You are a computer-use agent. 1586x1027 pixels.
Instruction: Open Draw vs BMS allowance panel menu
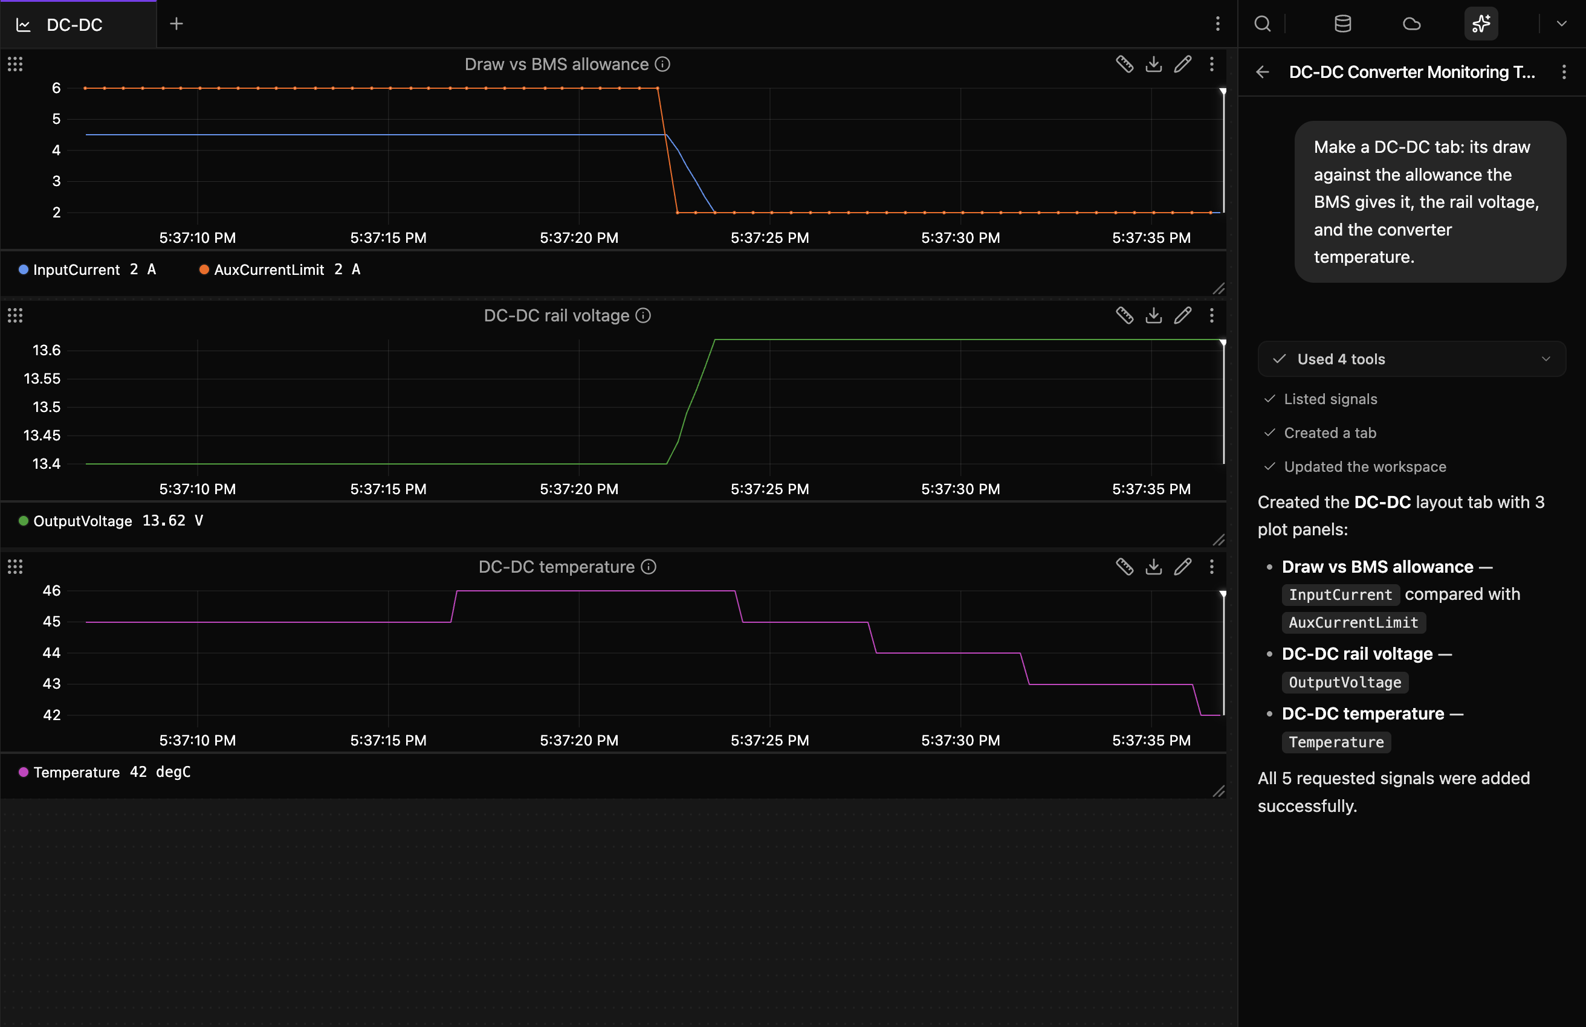click(1211, 64)
